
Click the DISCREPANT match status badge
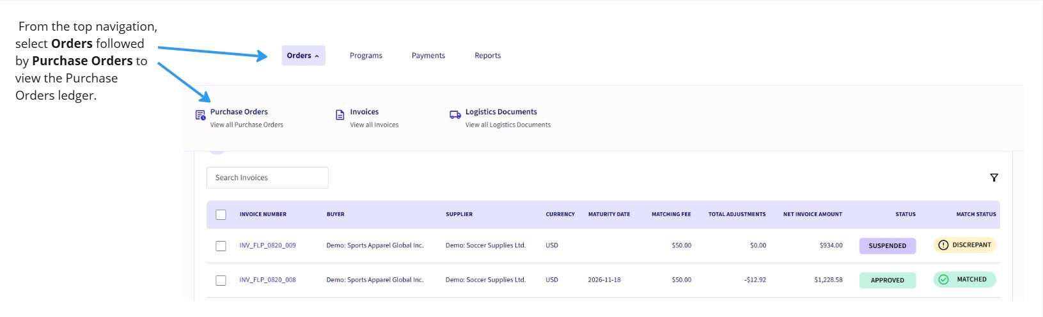[965, 245]
